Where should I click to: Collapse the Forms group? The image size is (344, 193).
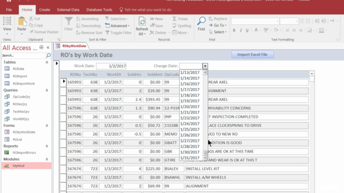(47, 126)
